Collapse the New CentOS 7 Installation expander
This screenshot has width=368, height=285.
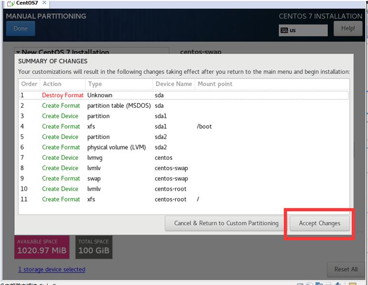18,51
